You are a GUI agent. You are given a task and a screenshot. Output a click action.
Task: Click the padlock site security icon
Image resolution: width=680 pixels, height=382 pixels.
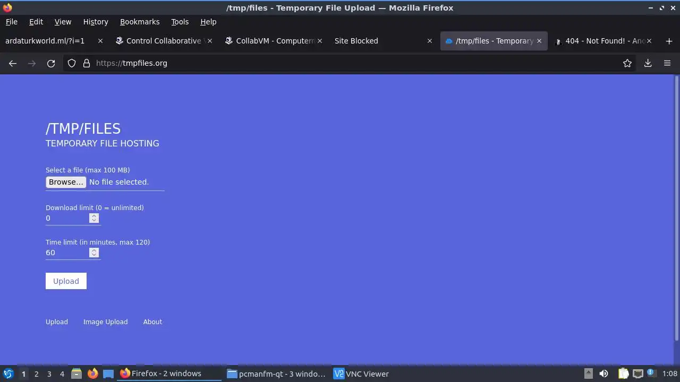(x=87, y=63)
